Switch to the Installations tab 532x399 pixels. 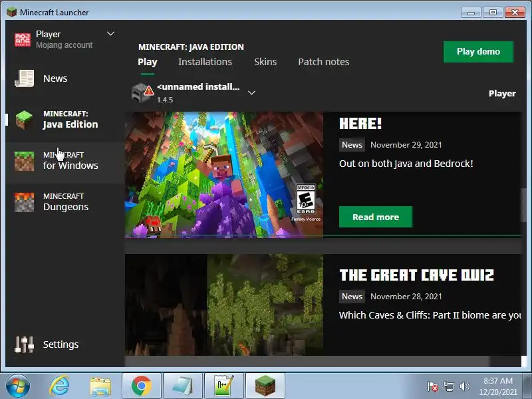tap(205, 62)
